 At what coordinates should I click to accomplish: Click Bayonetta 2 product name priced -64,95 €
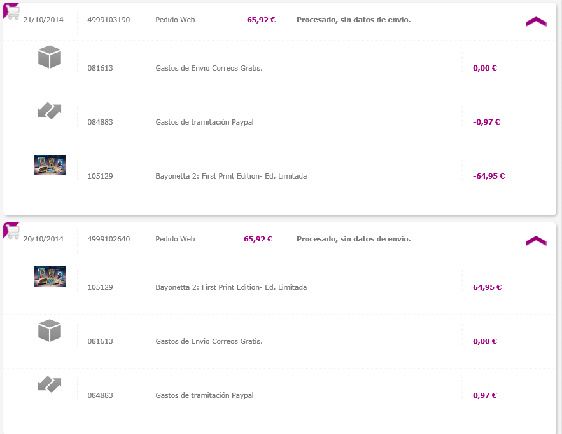[x=231, y=176]
